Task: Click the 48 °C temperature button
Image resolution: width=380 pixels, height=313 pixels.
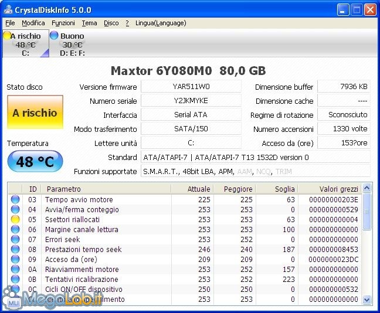Action: (x=35, y=161)
